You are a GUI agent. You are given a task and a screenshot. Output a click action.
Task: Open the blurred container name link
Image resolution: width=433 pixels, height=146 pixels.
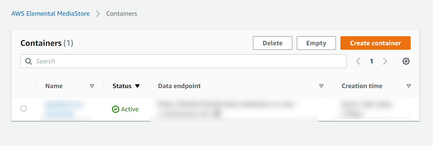(x=64, y=109)
